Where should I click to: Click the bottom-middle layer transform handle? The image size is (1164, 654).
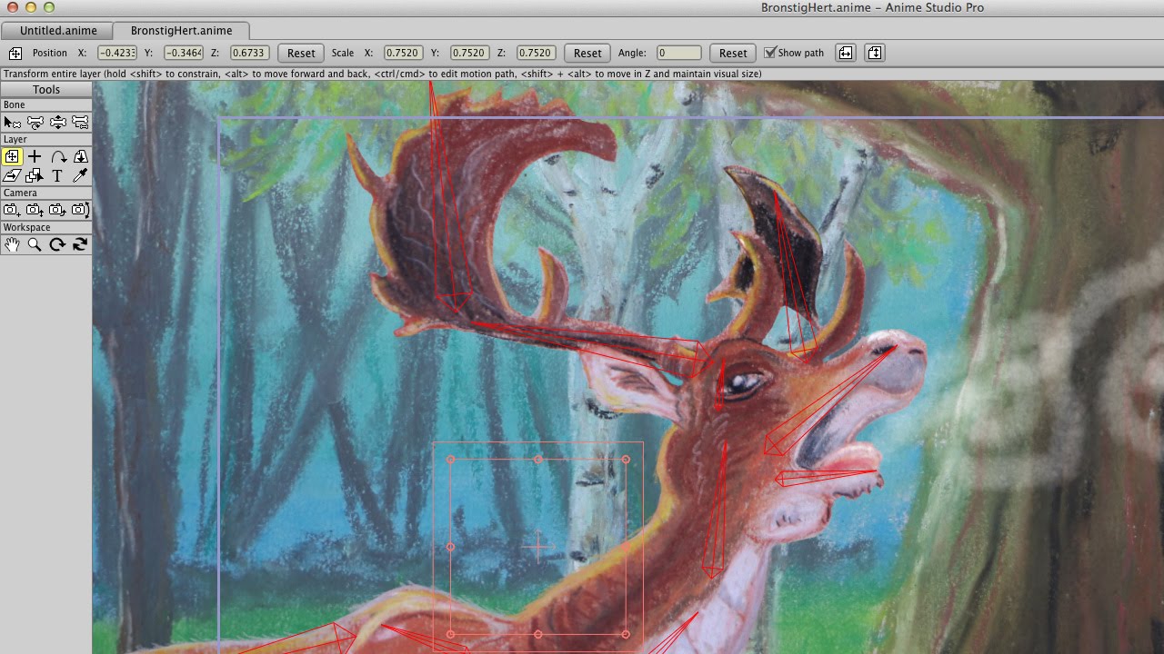click(538, 634)
